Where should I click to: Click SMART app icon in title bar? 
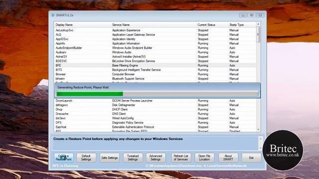point(53,15)
